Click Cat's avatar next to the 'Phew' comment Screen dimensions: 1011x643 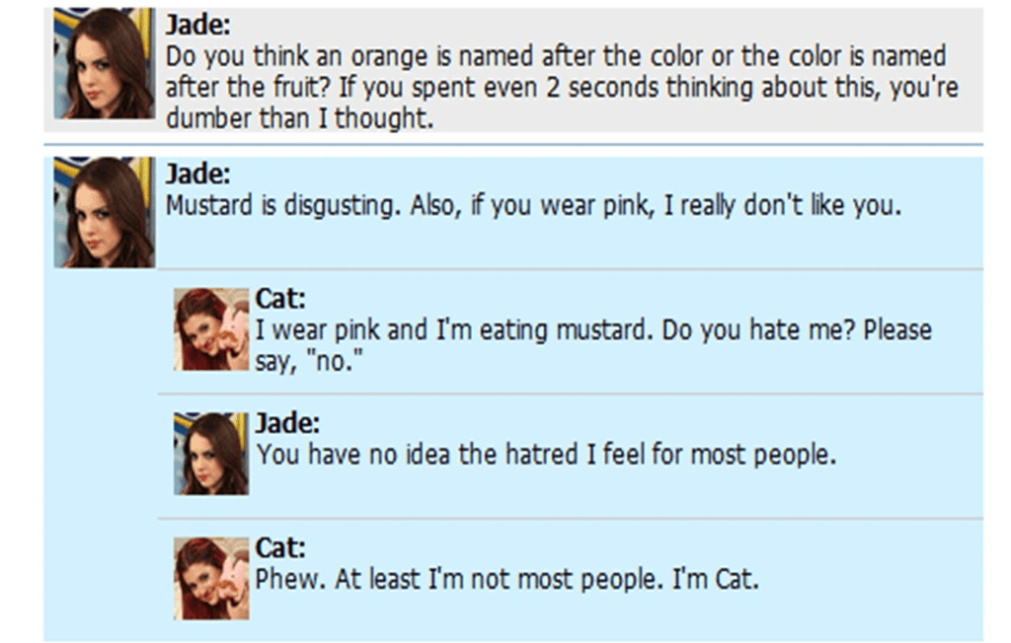pyautogui.click(x=211, y=579)
